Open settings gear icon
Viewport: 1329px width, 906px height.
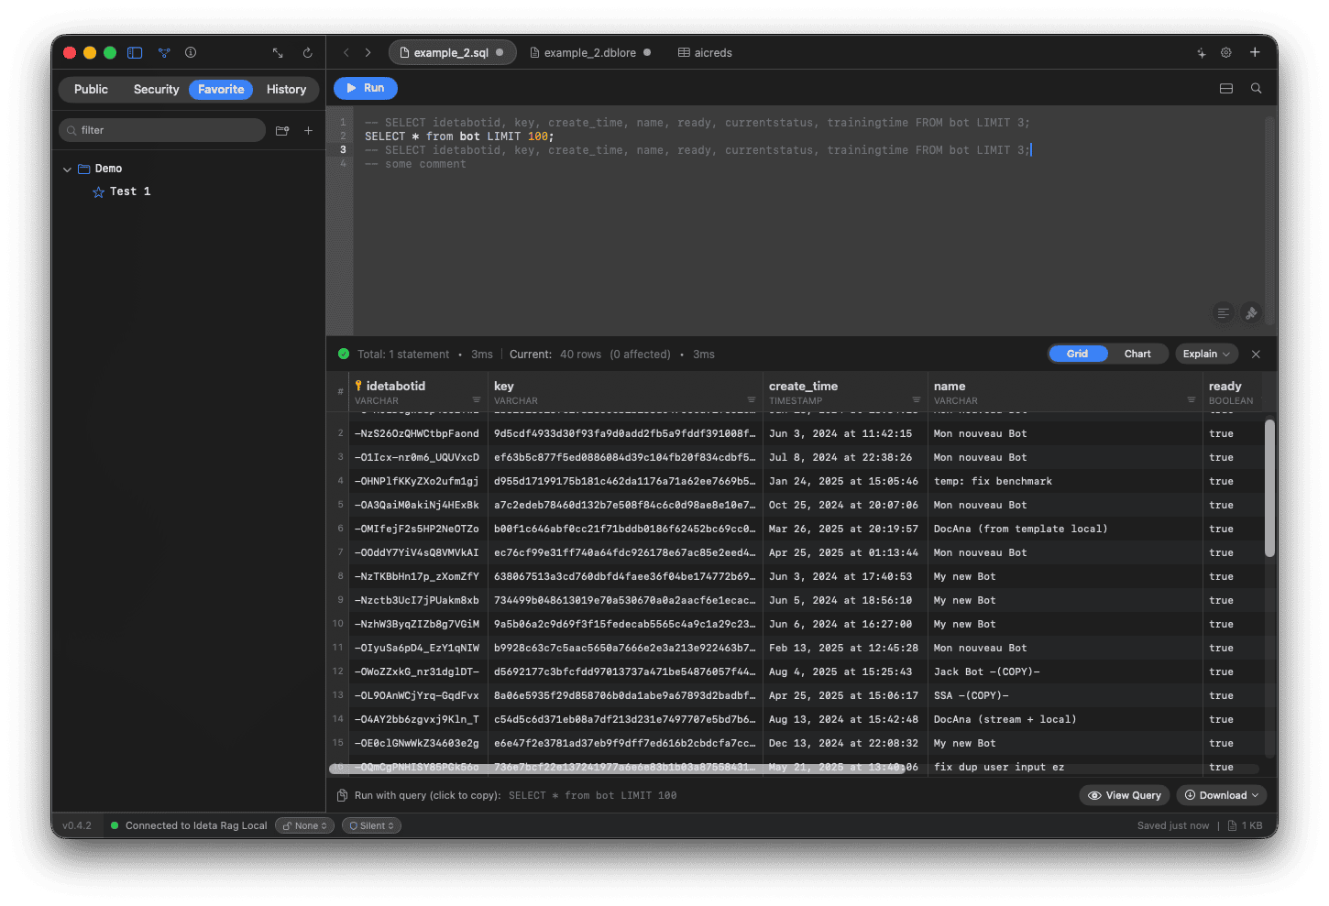click(1226, 53)
